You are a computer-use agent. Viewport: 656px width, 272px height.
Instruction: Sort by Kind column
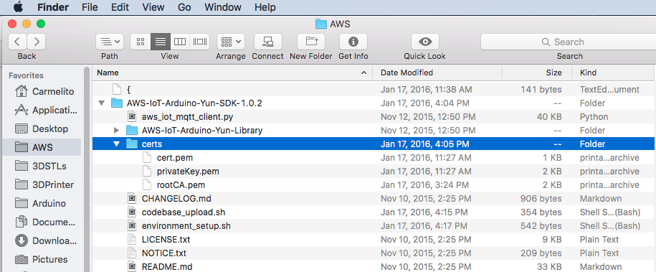coord(613,72)
